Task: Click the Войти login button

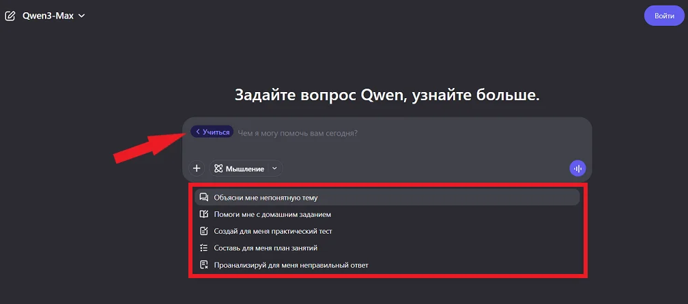Action: (664, 16)
